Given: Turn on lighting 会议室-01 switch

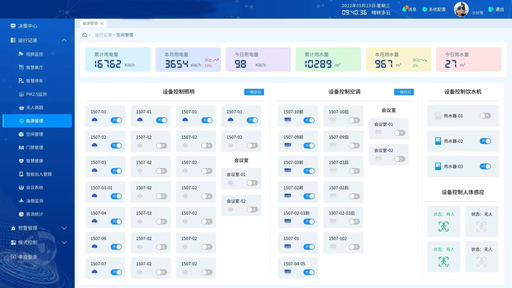Looking at the screenshot, I should (x=252, y=183).
